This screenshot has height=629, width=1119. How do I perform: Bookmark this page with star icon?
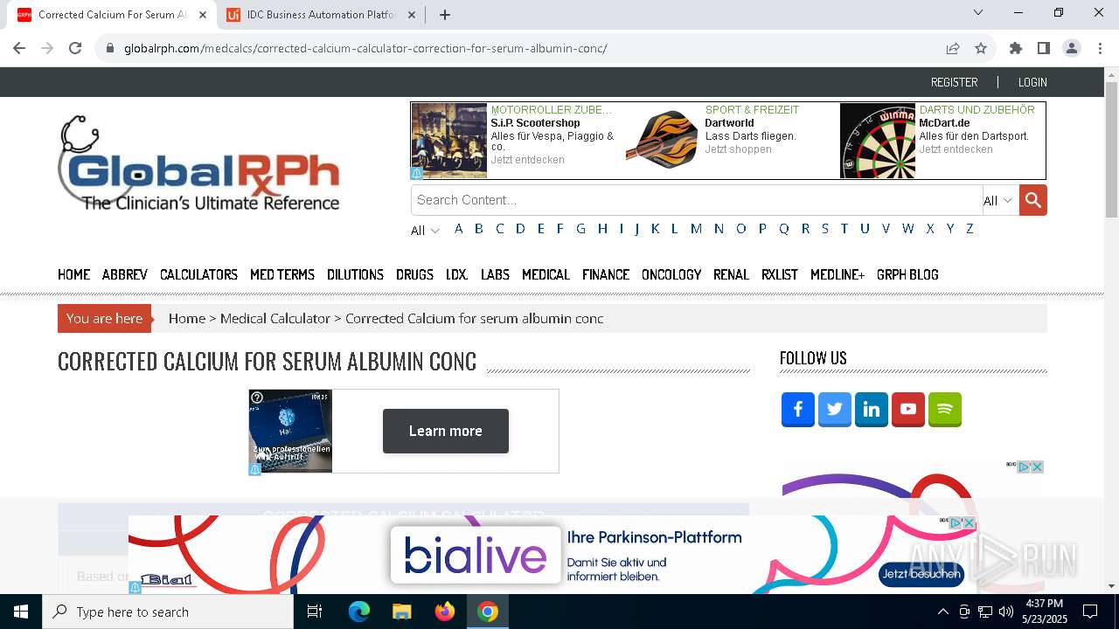point(981,48)
